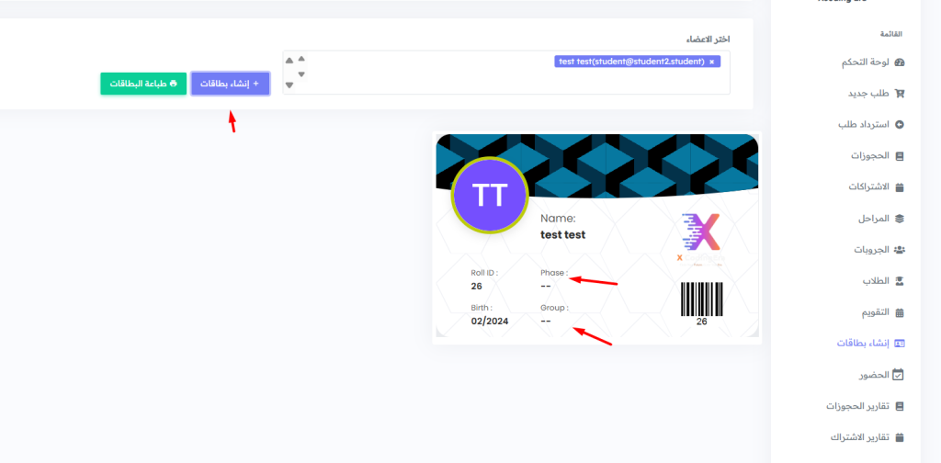
Task: Open the dashboard gauge icon (لوحة التحكم)
Action: click(899, 62)
